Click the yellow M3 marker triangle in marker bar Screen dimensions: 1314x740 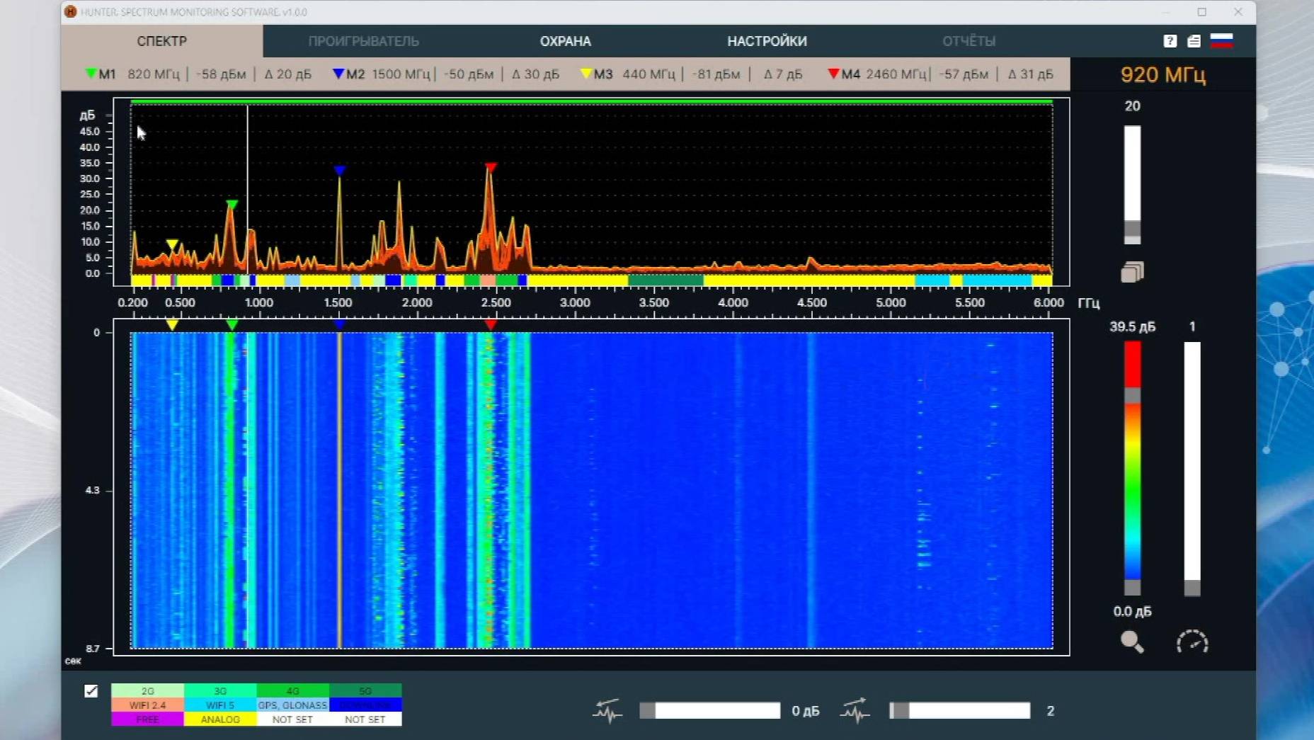[x=585, y=73]
